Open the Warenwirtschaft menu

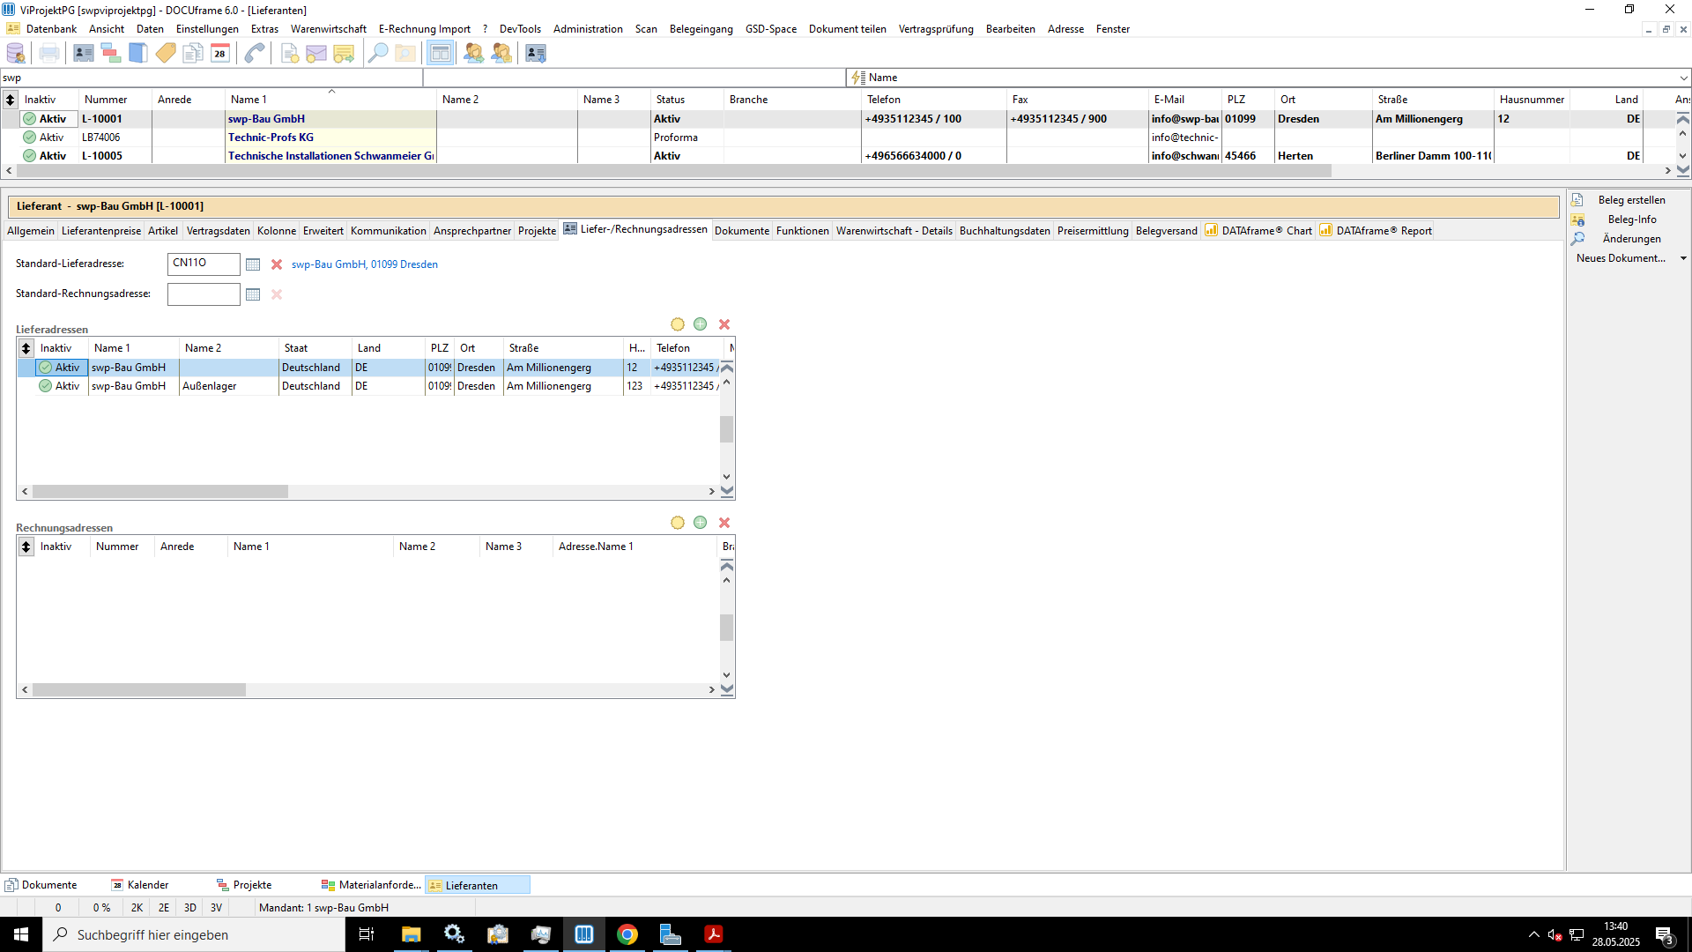pyautogui.click(x=329, y=29)
